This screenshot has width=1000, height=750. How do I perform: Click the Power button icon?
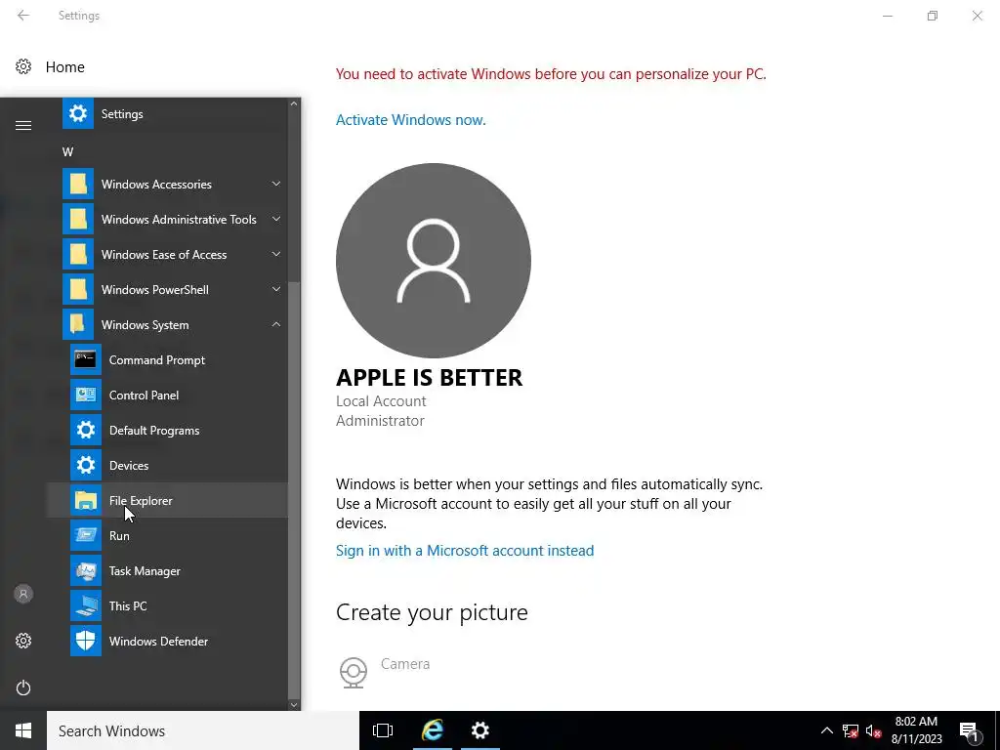tap(23, 687)
